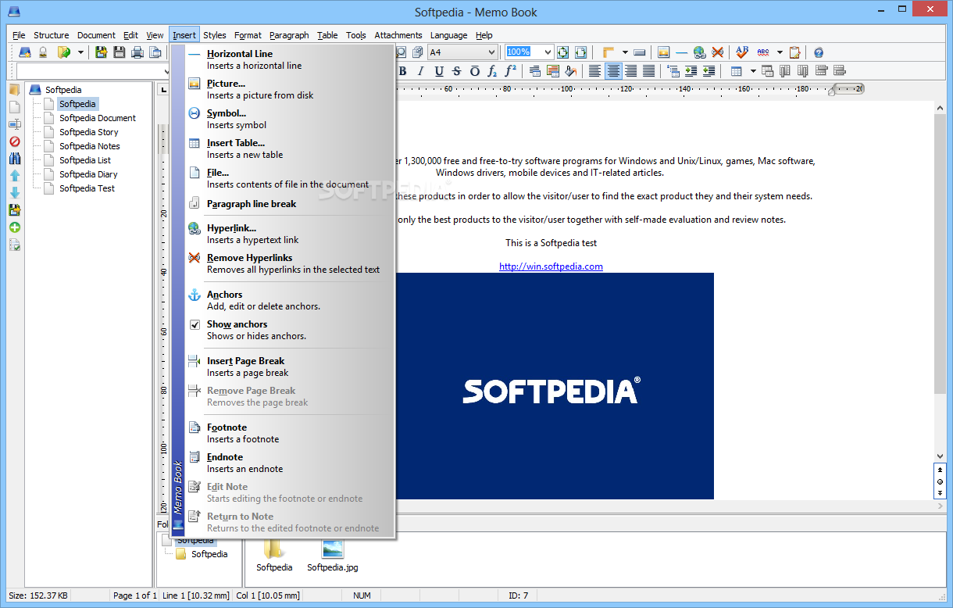The image size is (953, 608).
Task: Choose Picture... from Insert menu
Action: 290,89
